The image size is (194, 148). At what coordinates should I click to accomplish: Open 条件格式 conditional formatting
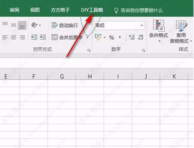click(x=158, y=31)
